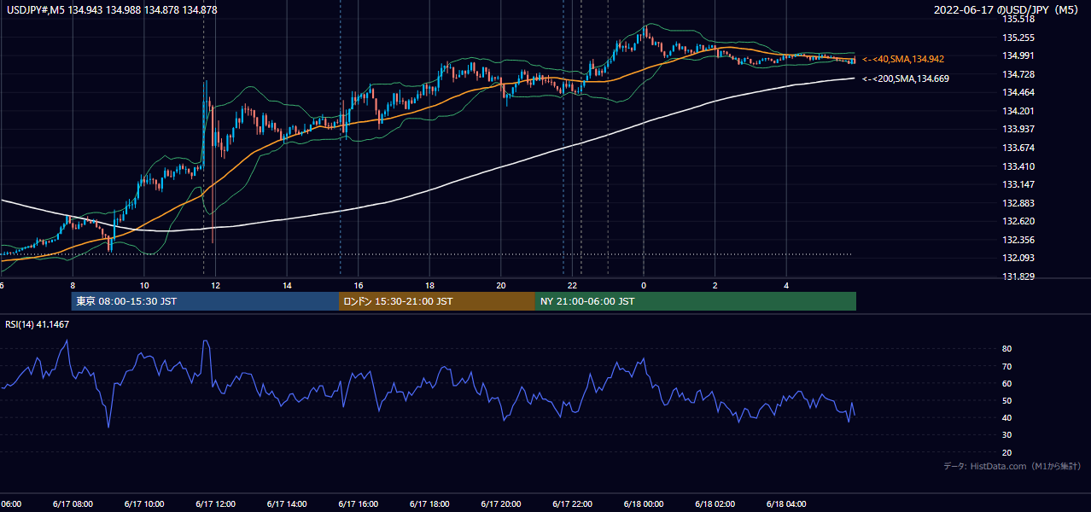The image size is (1091, 512).
Task: Click price axis value 134.464
Action: pos(1019,92)
